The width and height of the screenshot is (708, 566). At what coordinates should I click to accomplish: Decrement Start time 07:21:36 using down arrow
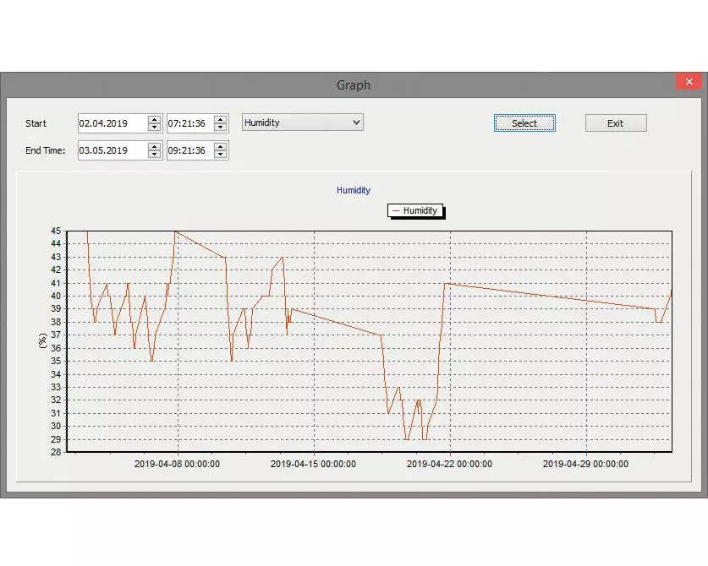point(221,127)
